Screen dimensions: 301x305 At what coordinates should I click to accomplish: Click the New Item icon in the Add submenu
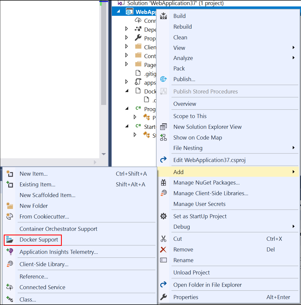(x=10, y=174)
